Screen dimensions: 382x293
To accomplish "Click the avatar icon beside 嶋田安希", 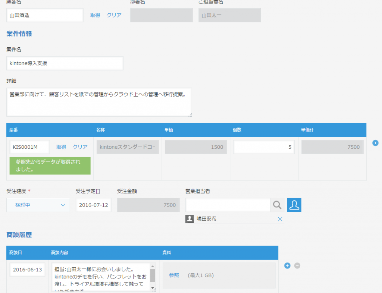I will pos(190,219).
